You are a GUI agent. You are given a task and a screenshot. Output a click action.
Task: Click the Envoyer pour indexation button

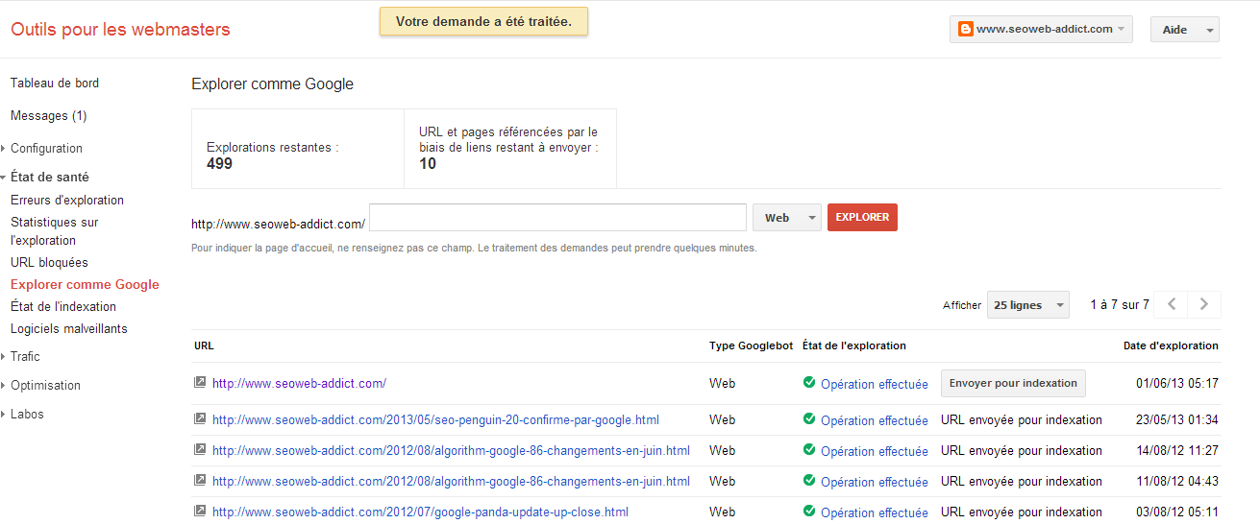(1013, 383)
